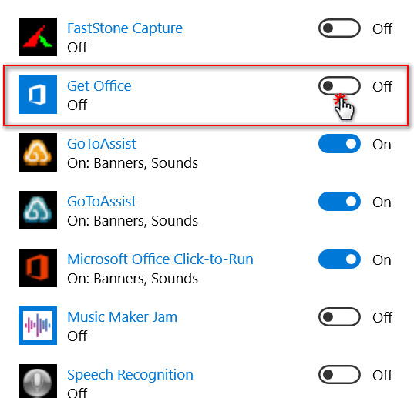Turn on Speech Recognition notifications

pos(339,375)
